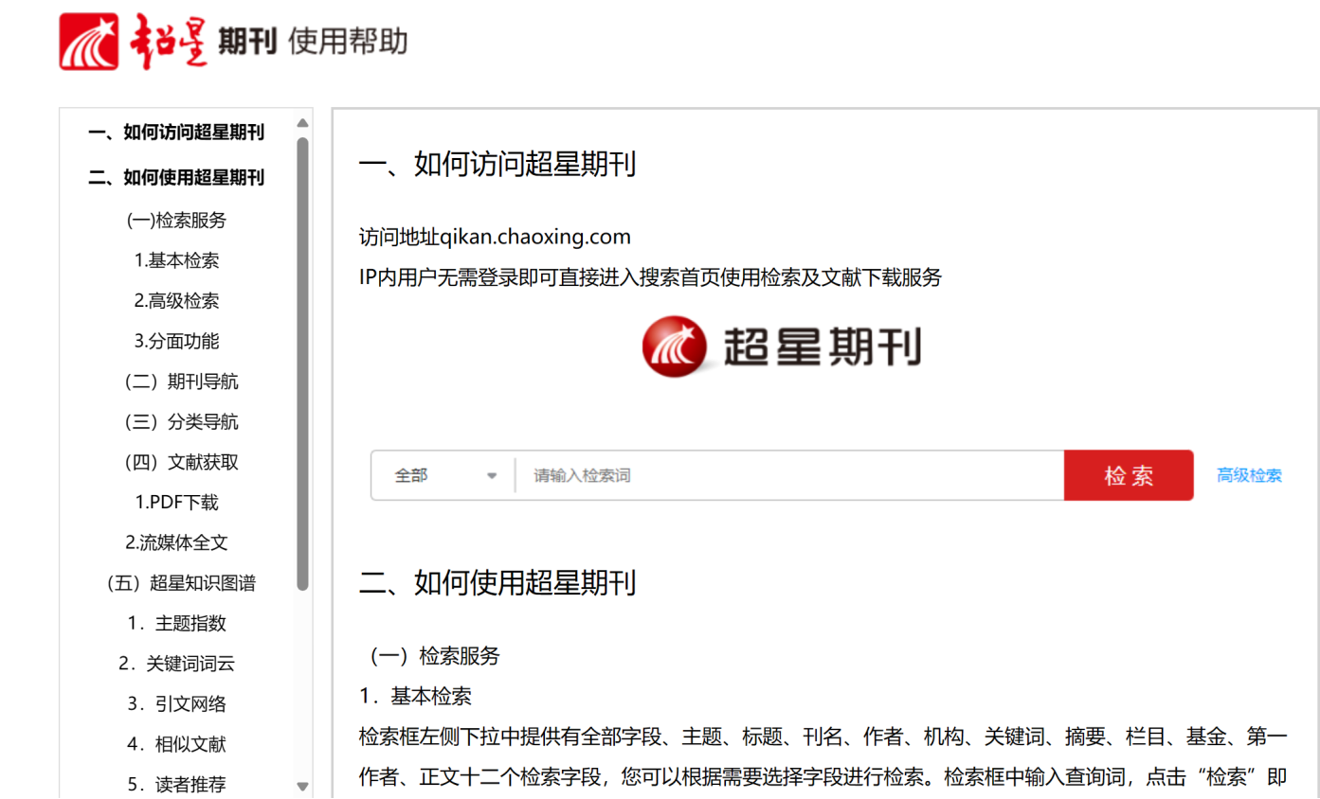Click the heading 一、如何访问超星期刊 in content

(497, 164)
